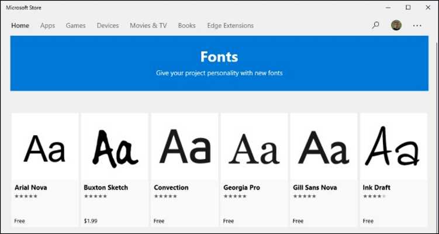Click the Arial Nova font preview image
Viewport: 439px width, 234px height.
45,147
